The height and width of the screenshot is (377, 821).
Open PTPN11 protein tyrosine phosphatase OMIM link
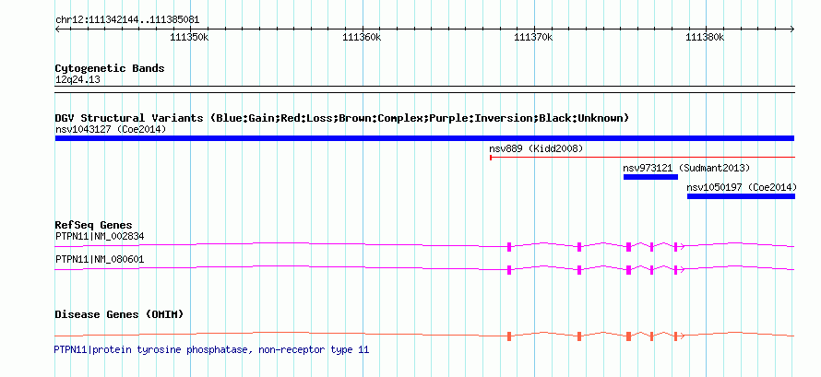click(x=211, y=350)
